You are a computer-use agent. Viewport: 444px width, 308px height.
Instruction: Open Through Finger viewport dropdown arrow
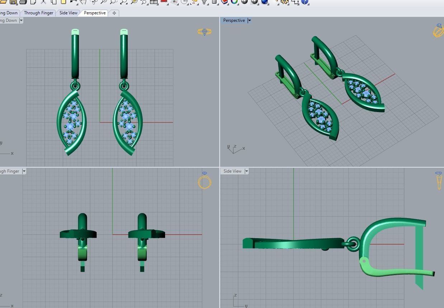pyautogui.click(x=24, y=171)
